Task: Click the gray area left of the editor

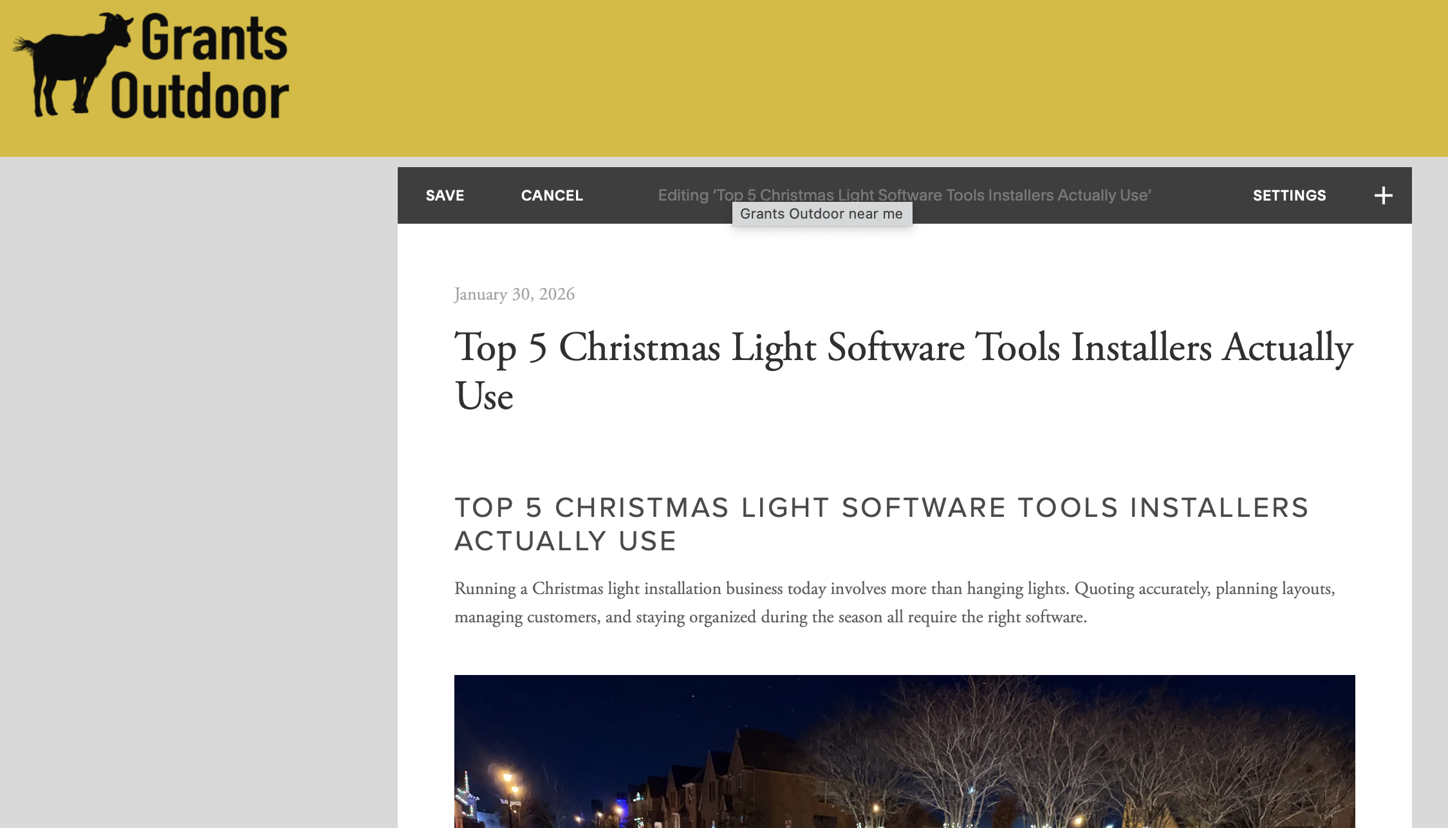Action: click(x=193, y=450)
